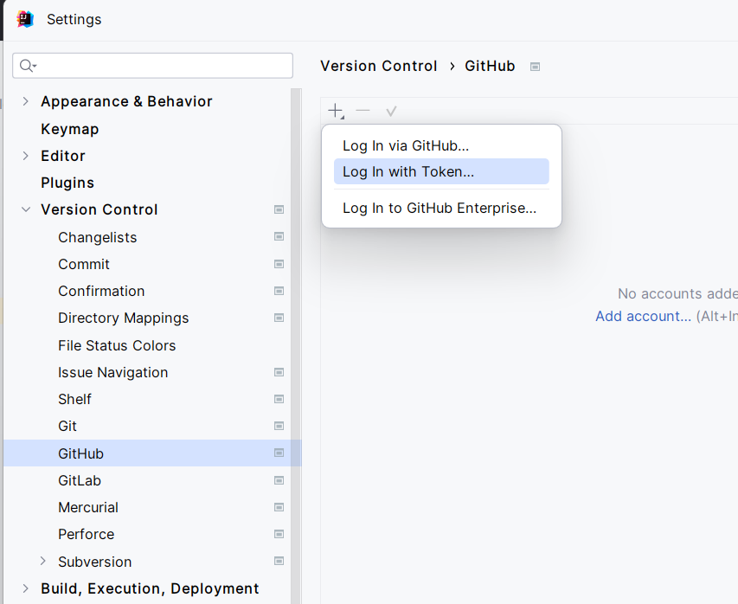Select File Status Colors
Image resolution: width=738 pixels, height=604 pixels.
117,345
